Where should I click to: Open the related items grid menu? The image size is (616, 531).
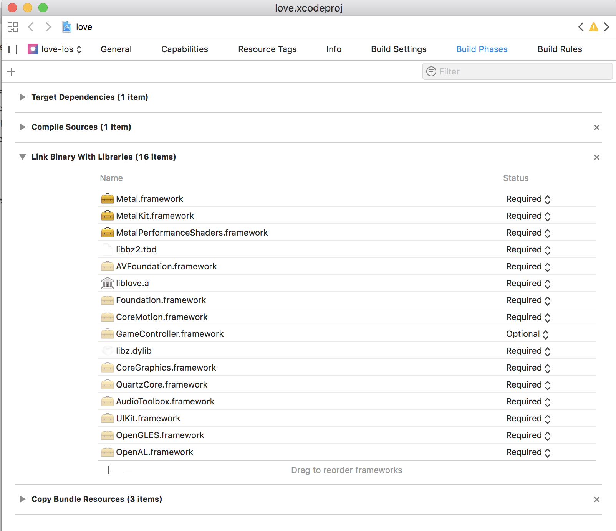13,27
